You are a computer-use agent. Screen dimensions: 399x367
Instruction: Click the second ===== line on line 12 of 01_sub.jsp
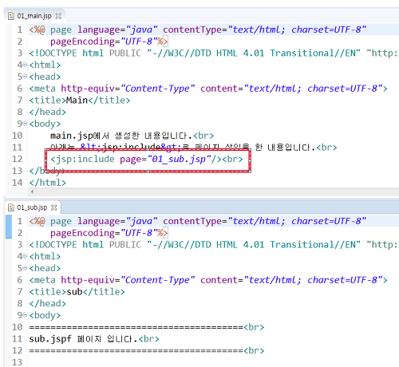point(147,351)
